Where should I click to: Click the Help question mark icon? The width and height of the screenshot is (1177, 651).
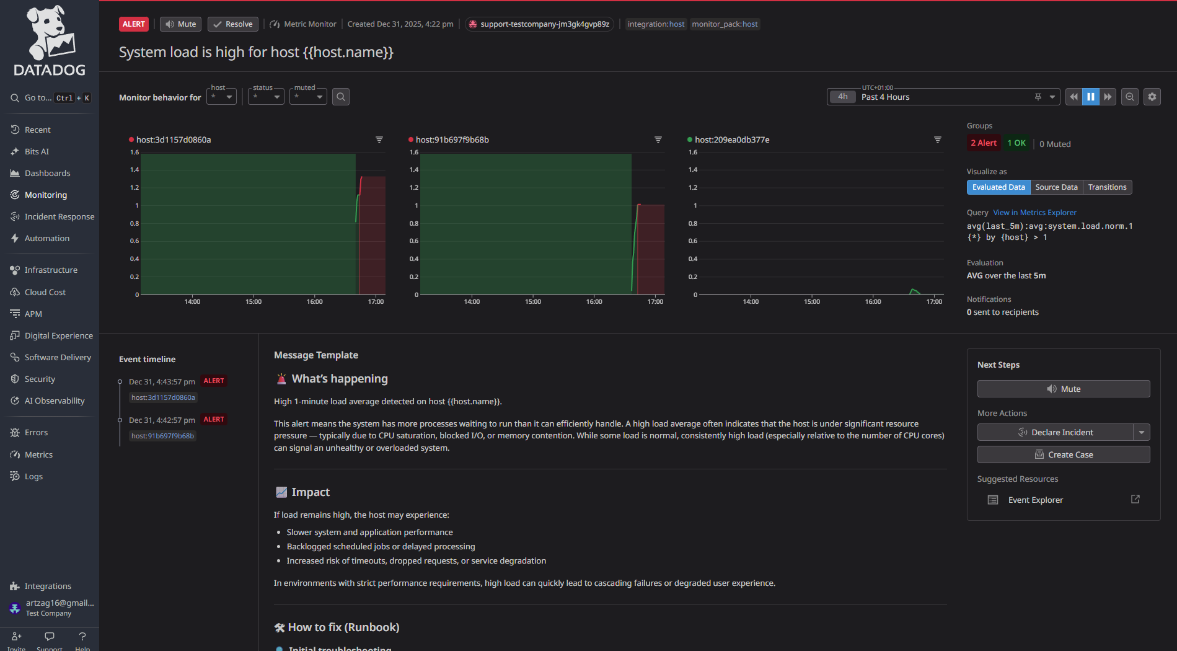[x=82, y=636]
